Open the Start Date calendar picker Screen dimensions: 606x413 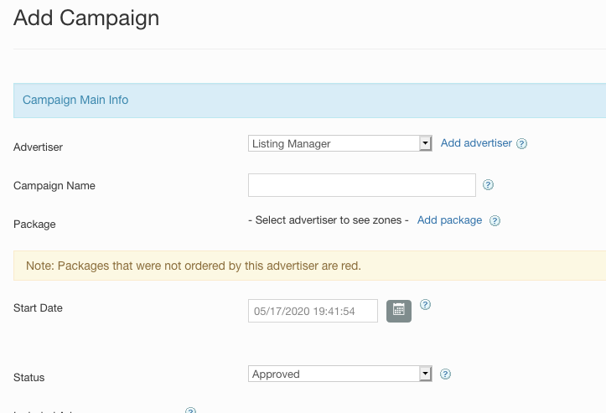click(x=398, y=311)
